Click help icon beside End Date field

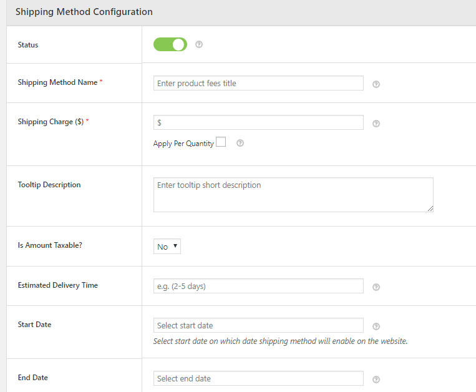[376, 380]
